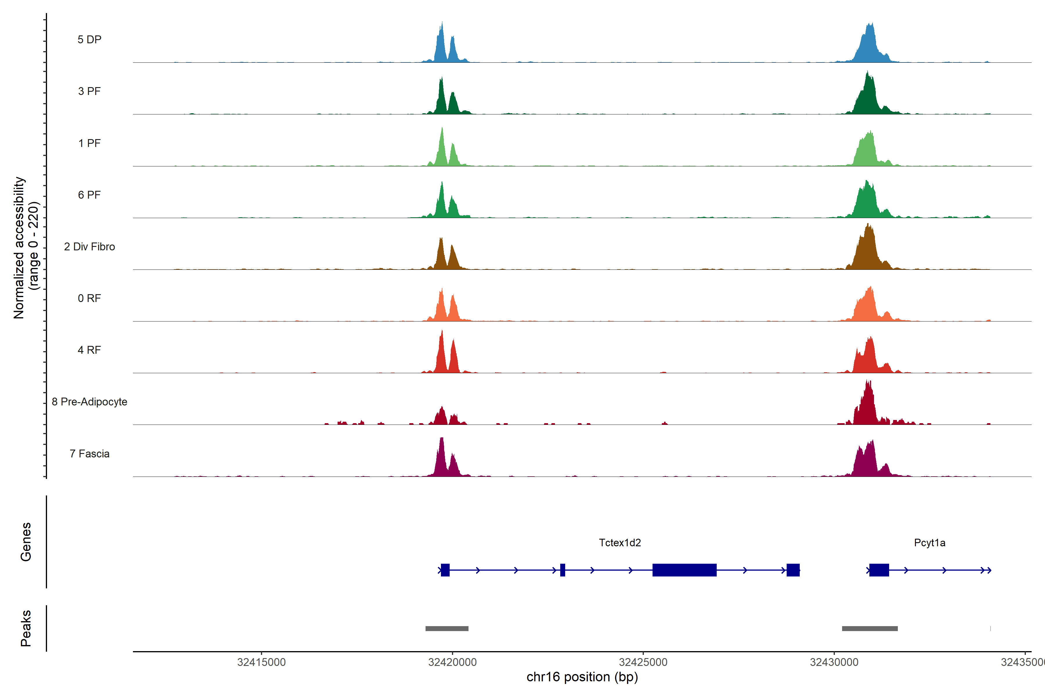The width and height of the screenshot is (1045, 697).
Task: Click the Tctex1d2 gene label
Action: click(620, 543)
